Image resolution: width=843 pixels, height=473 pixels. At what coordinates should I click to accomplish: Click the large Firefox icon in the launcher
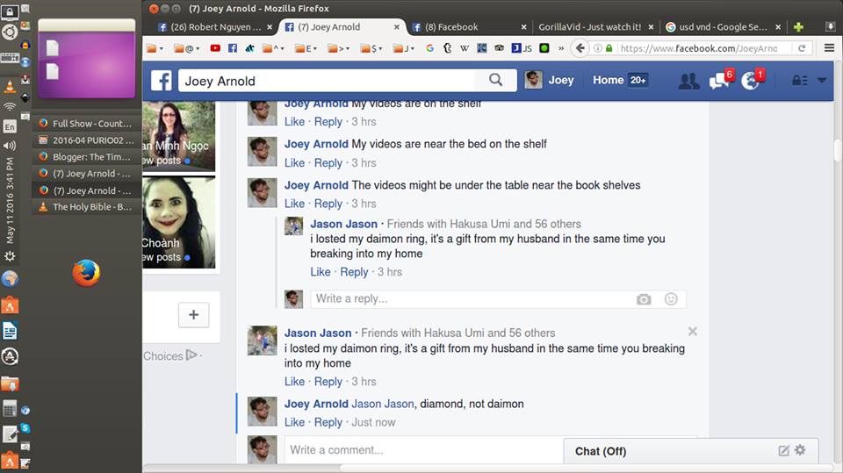click(x=86, y=273)
